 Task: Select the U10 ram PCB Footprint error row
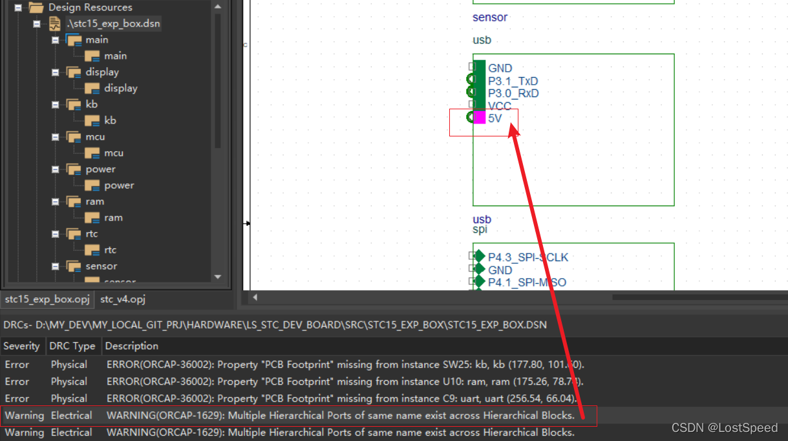[394, 382]
